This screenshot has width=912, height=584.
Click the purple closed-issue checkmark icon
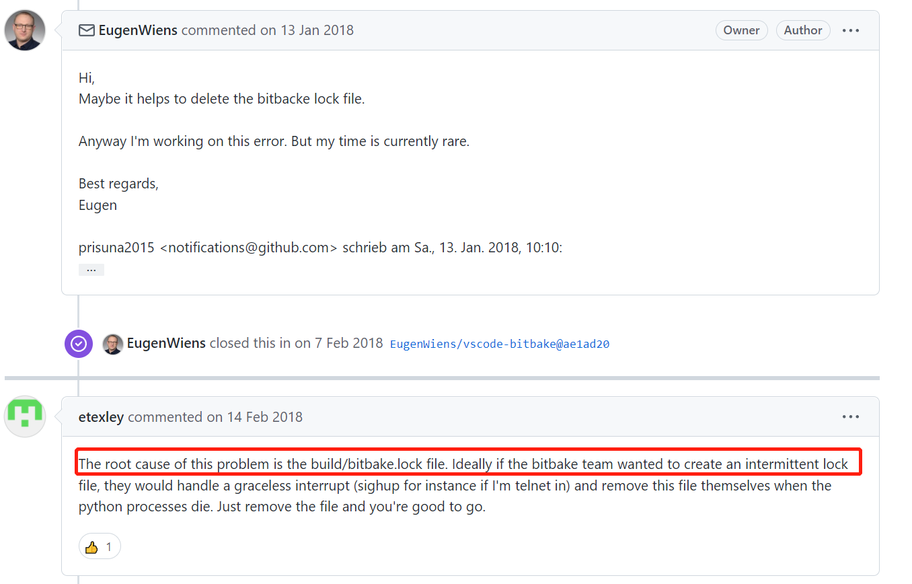point(79,343)
